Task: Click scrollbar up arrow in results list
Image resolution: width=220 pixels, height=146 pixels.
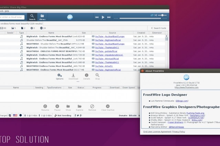Action: [166, 36]
